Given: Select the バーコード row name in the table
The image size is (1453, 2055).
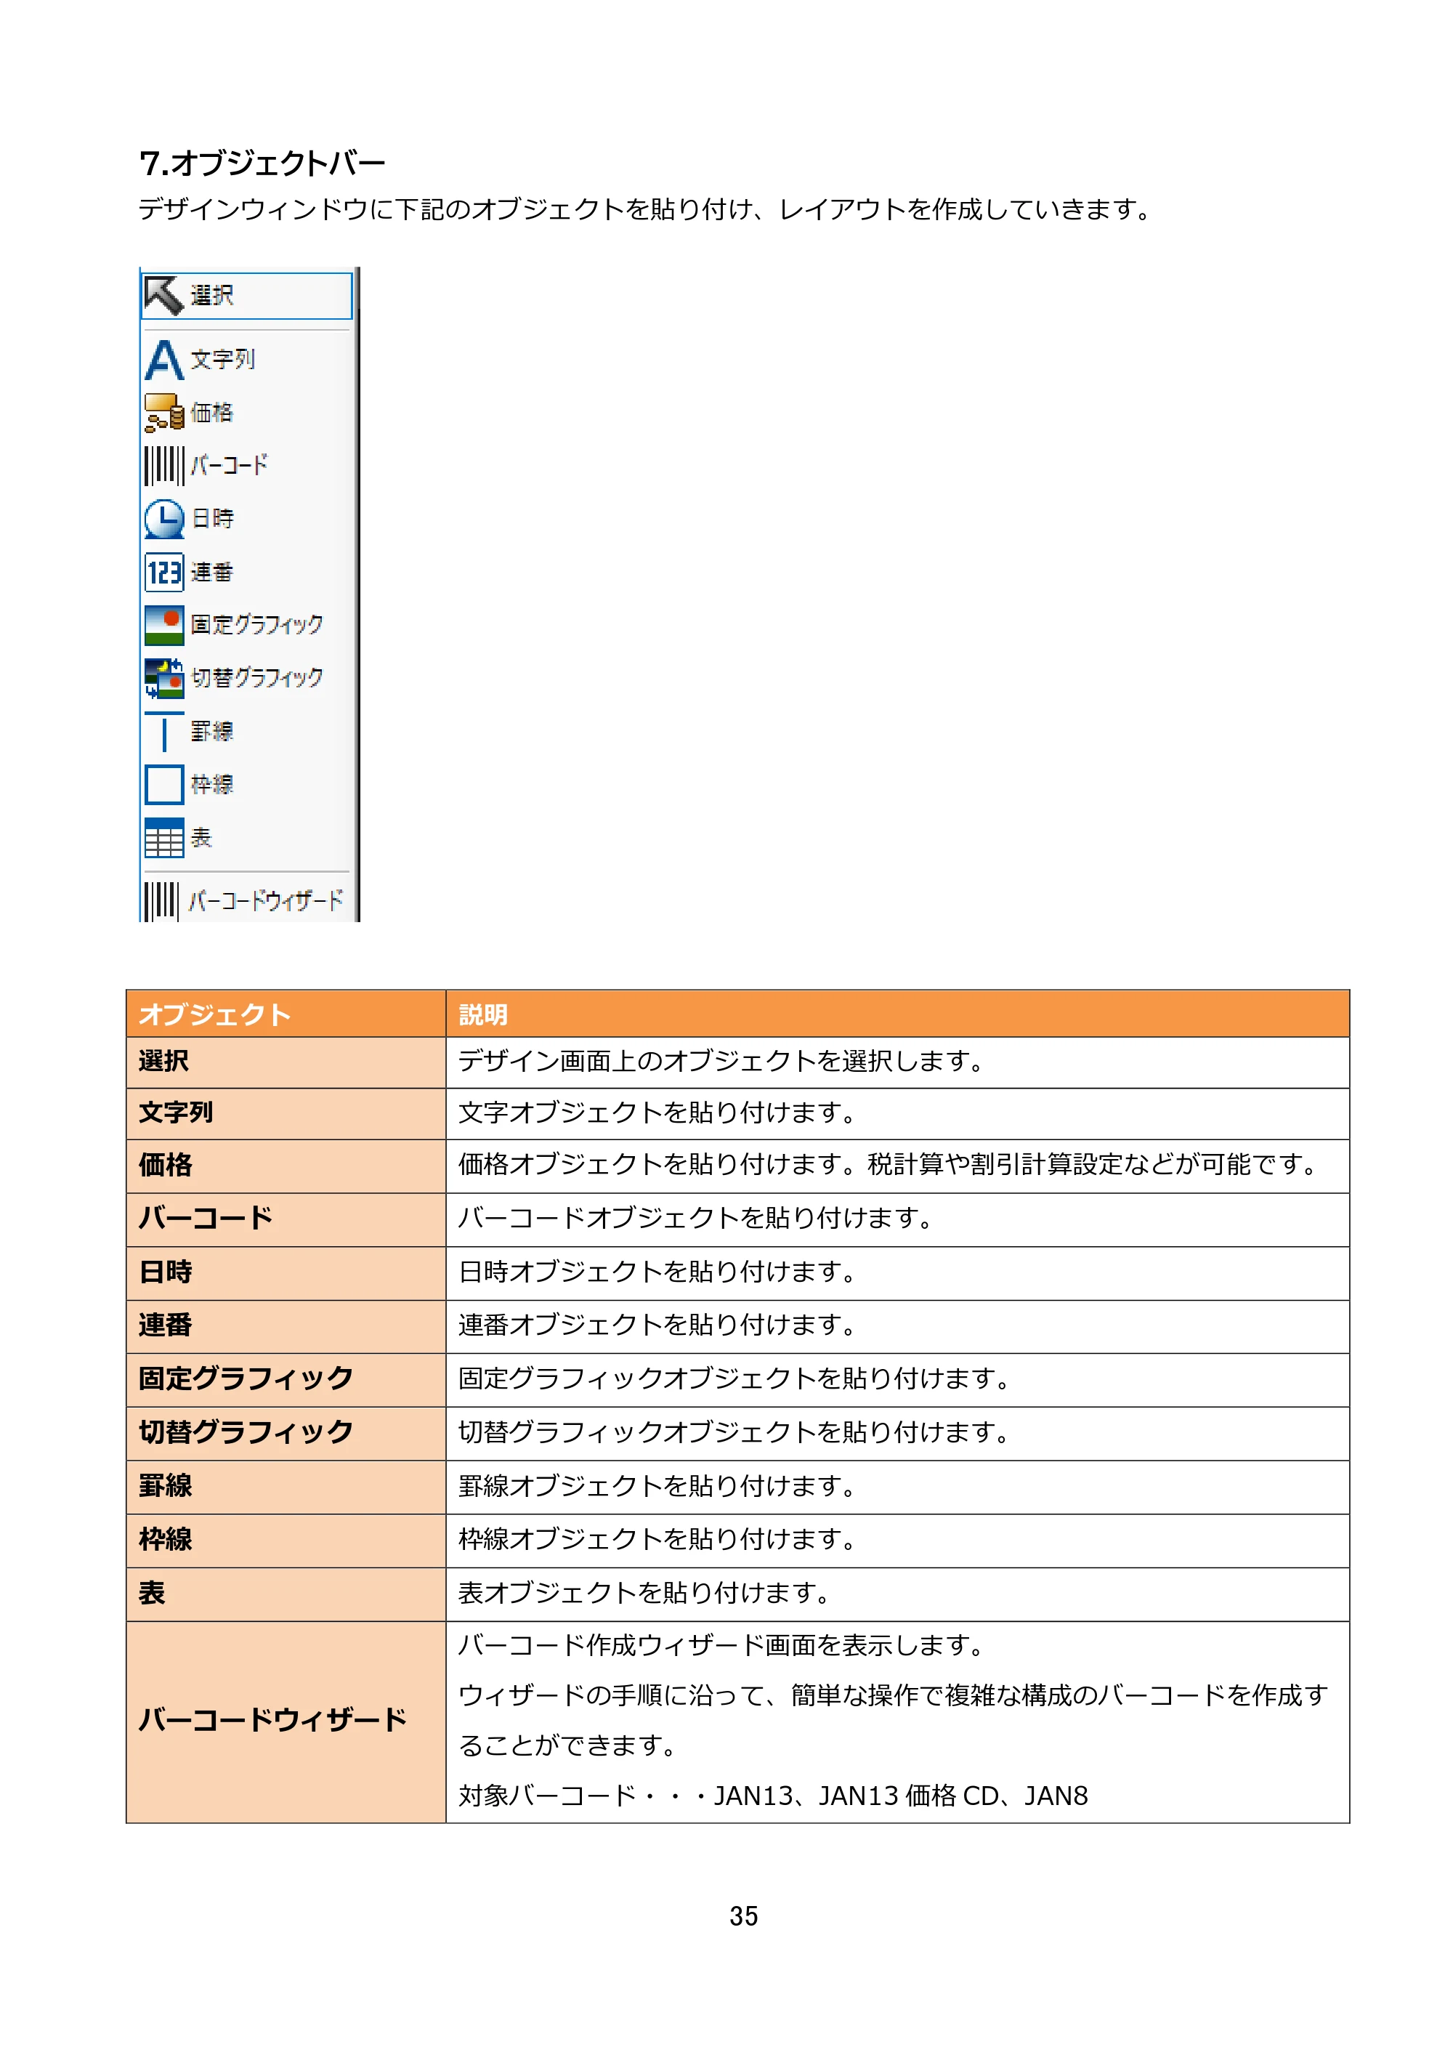Looking at the screenshot, I should click(206, 1218).
